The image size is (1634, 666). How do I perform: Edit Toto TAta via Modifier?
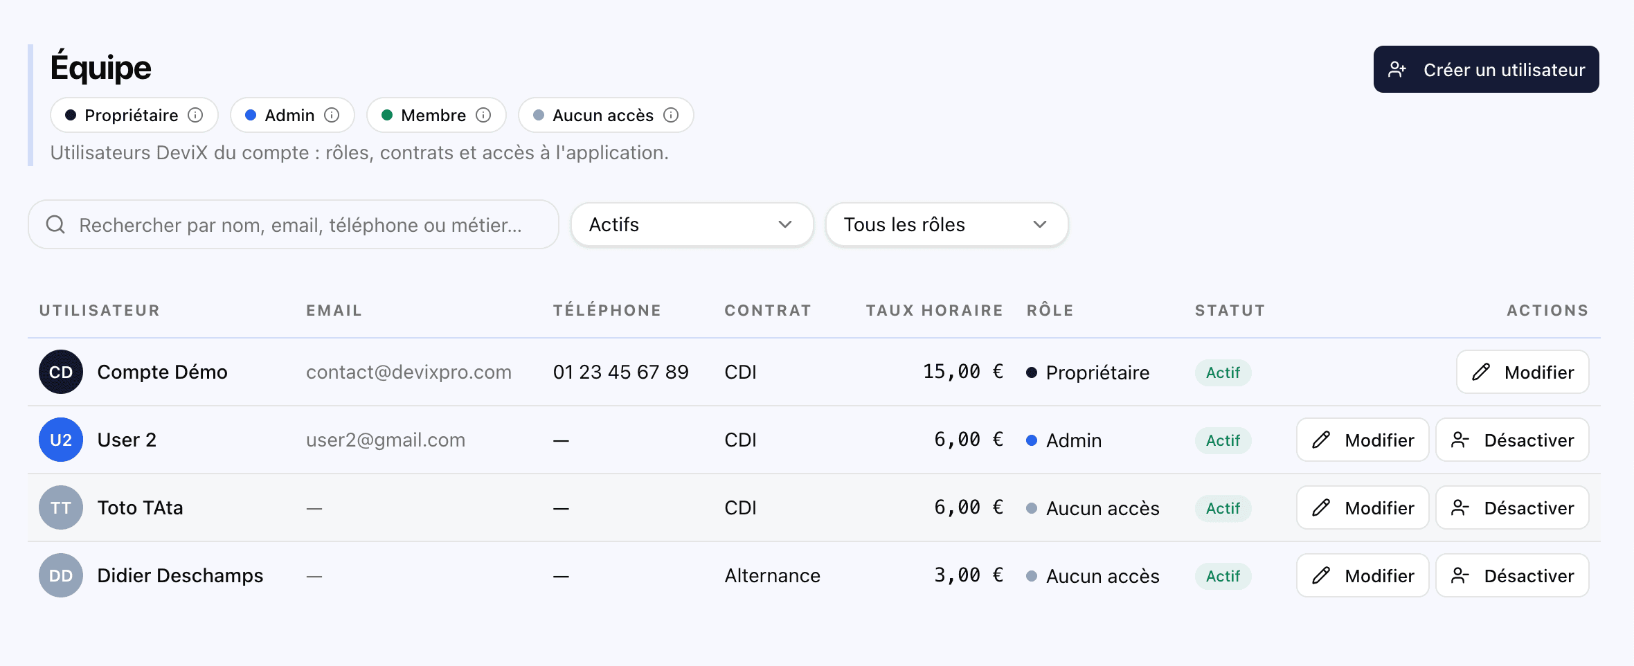coord(1363,507)
